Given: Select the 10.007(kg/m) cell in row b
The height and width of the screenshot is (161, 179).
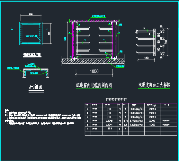Looking at the screenshot, I should pos(136,113).
